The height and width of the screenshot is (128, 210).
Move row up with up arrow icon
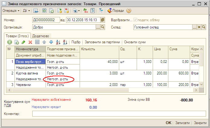tap(44, 42)
